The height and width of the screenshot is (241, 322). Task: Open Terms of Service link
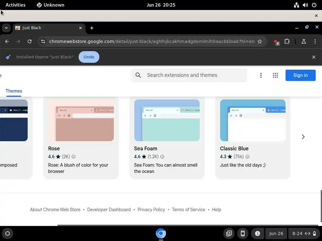pos(189,210)
